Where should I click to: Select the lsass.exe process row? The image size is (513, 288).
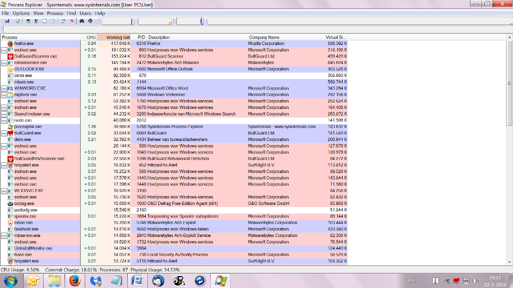pos(174,254)
